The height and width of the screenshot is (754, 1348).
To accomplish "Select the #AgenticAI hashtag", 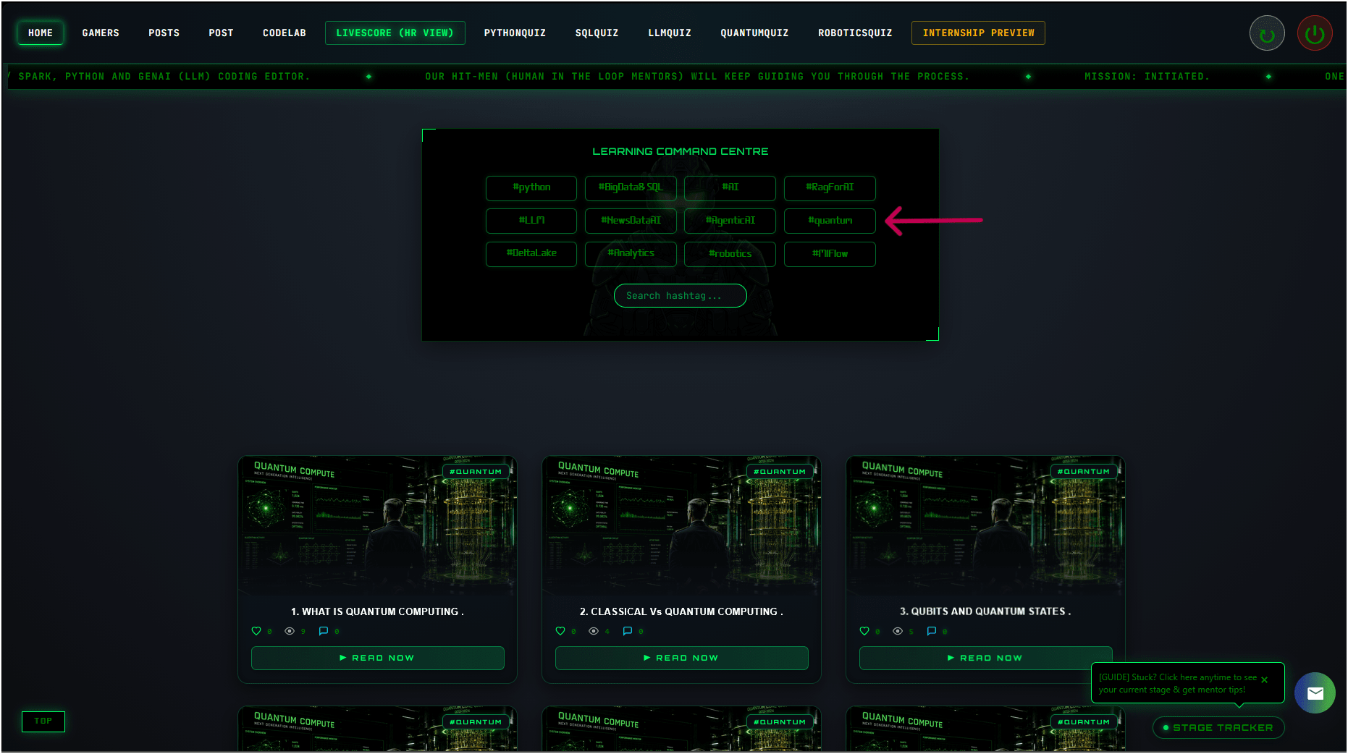I will pyautogui.click(x=730, y=221).
